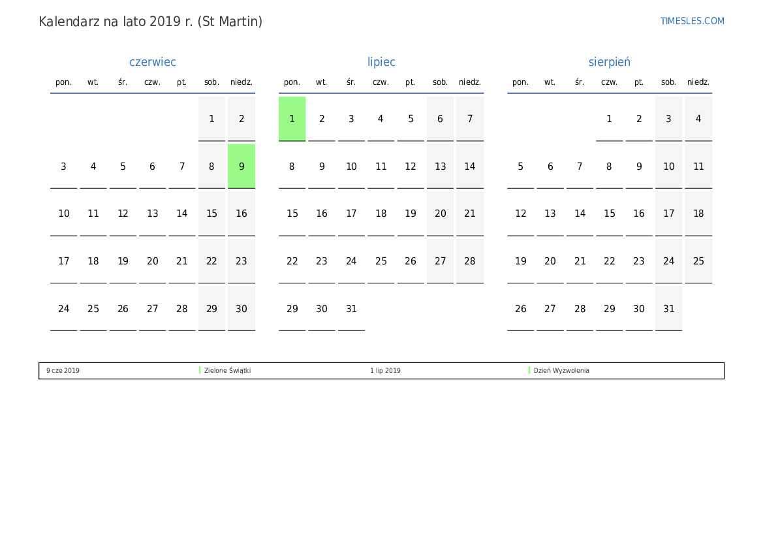Image resolution: width=763 pixels, height=540 pixels.
Task: Click the czerwiec month heading
Action: pos(152,62)
